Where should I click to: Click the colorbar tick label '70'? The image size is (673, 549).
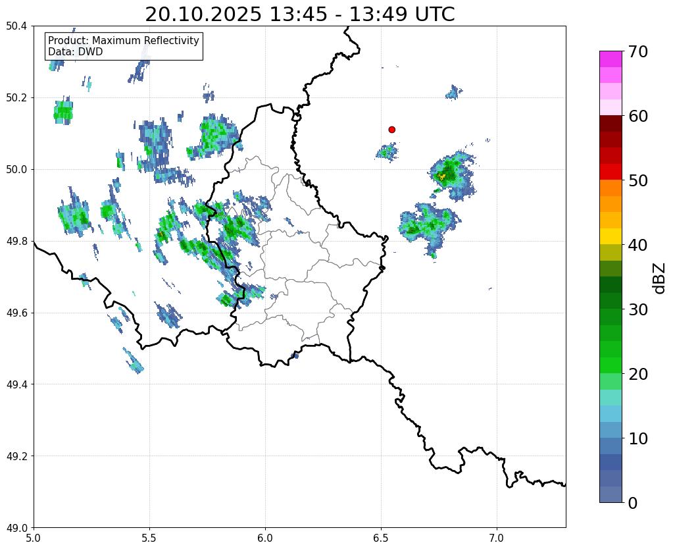[637, 51]
